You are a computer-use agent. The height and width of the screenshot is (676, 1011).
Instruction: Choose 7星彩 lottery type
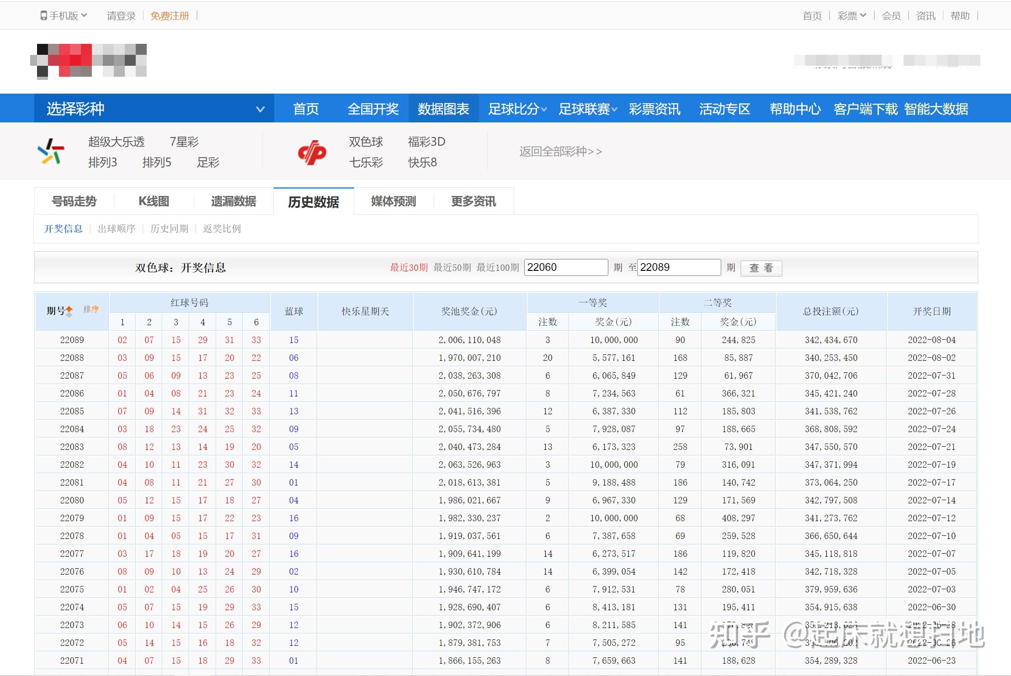pos(184,142)
